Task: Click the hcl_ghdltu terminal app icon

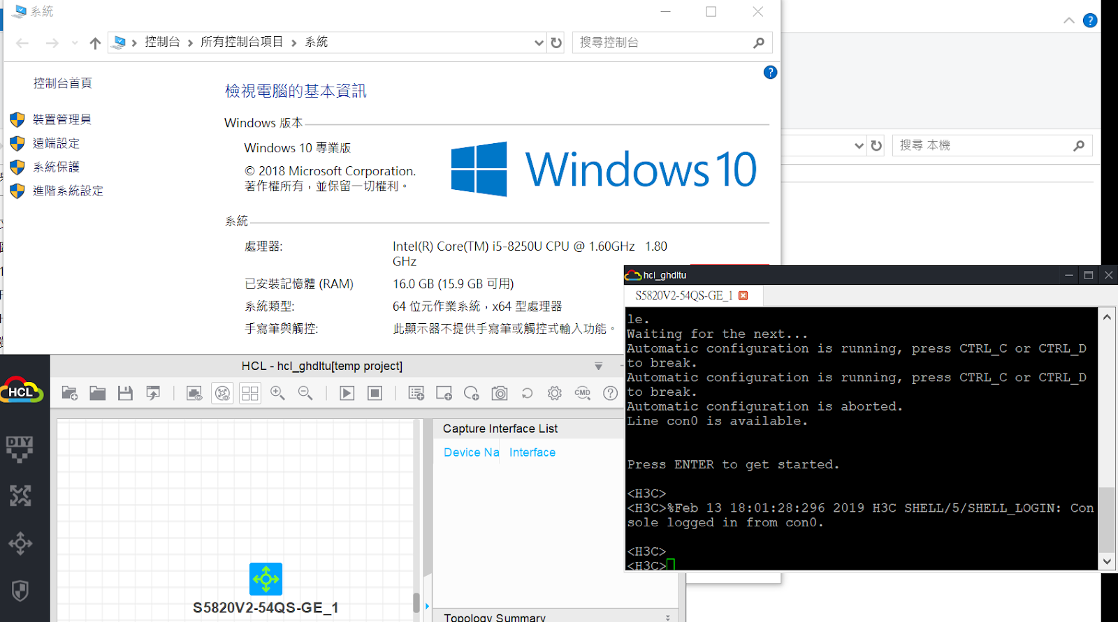Action: point(633,275)
